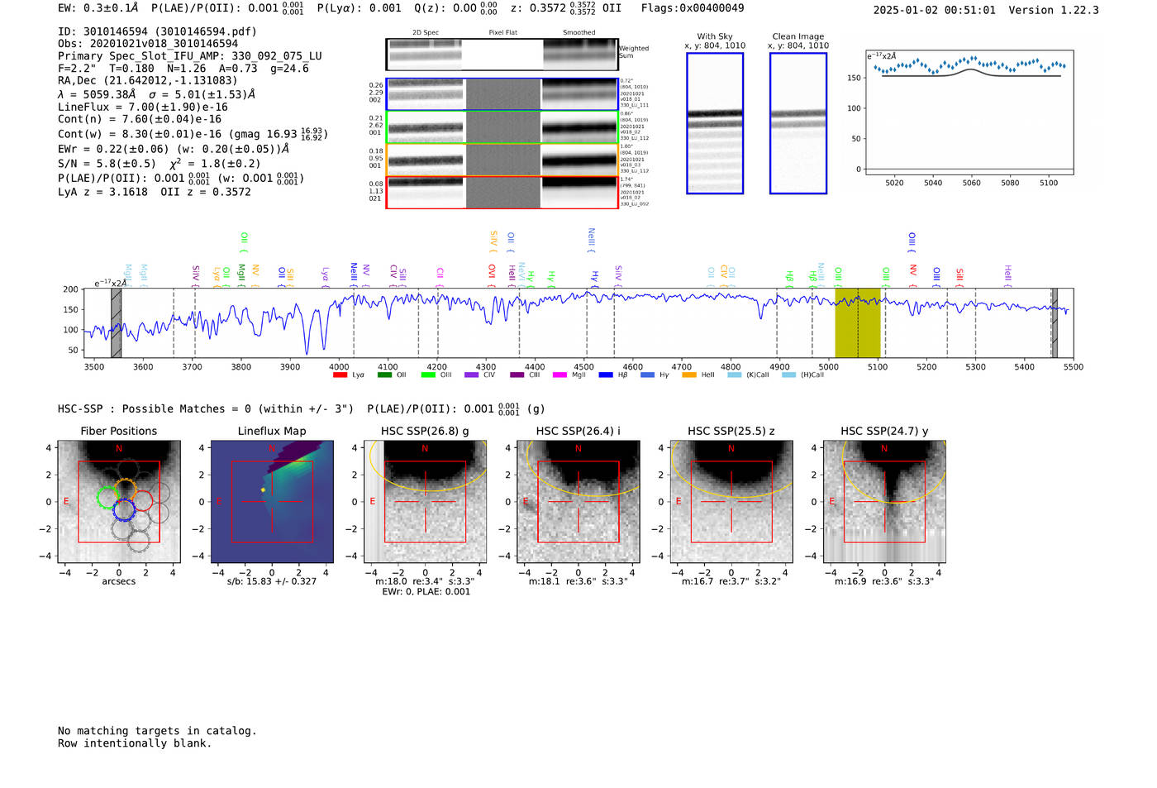Click the Smoothed column header
Screen dimensions: 1157x788
[x=579, y=33]
